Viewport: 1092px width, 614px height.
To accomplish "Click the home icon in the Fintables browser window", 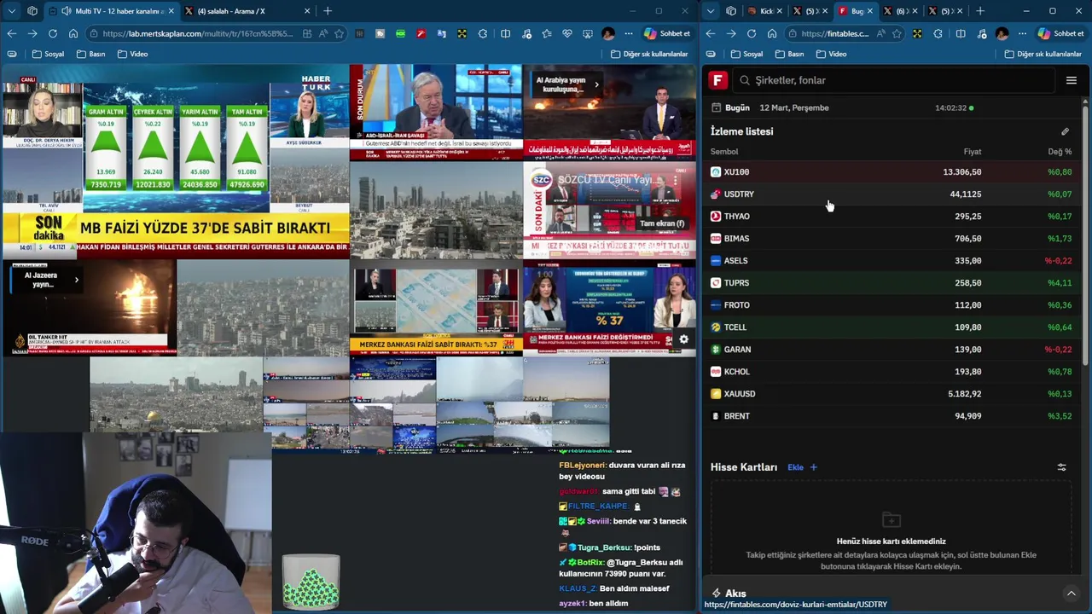I will point(772,33).
